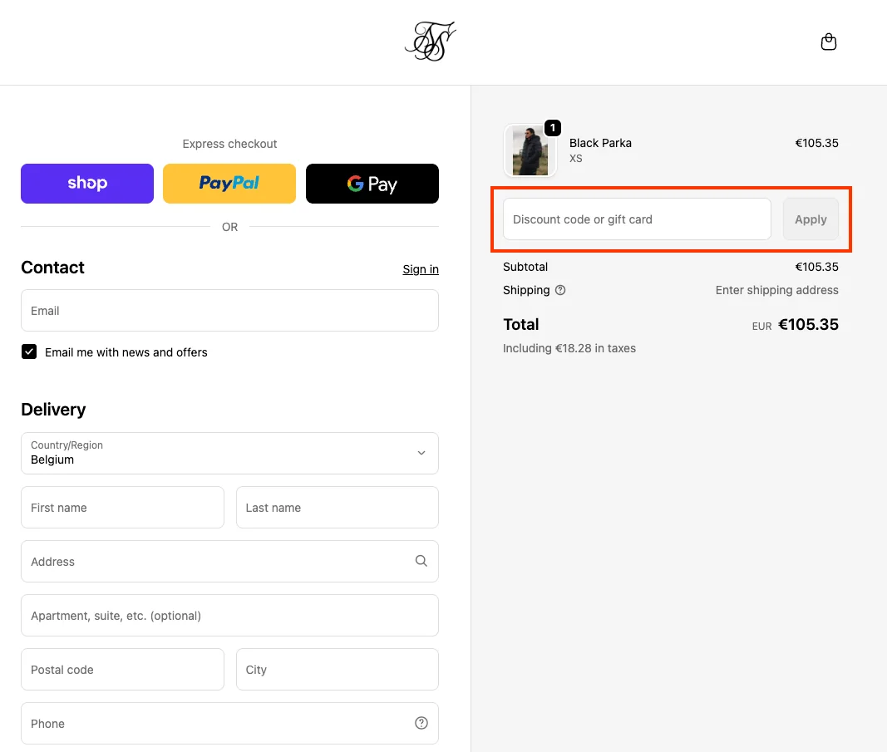887x752 pixels.
Task: Click the Black Parka product thumbnail
Action: (x=530, y=150)
